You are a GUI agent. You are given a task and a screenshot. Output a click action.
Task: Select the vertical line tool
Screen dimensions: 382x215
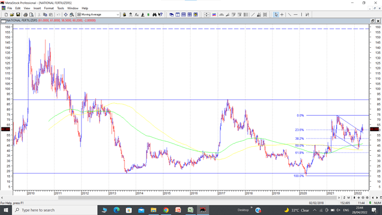pyautogui.click(x=301, y=14)
